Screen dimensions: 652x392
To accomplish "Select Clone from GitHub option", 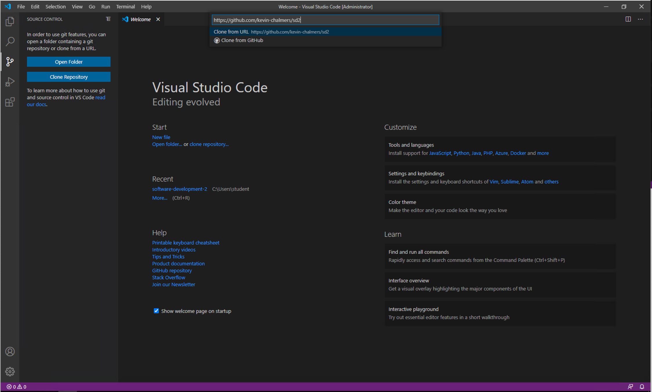I will pyautogui.click(x=242, y=40).
